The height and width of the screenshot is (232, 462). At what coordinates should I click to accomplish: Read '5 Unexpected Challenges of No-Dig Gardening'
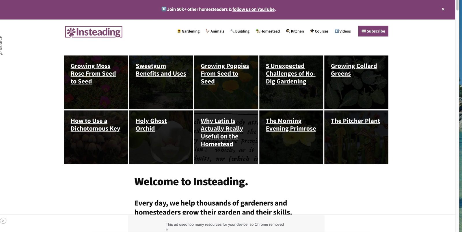tap(290, 74)
